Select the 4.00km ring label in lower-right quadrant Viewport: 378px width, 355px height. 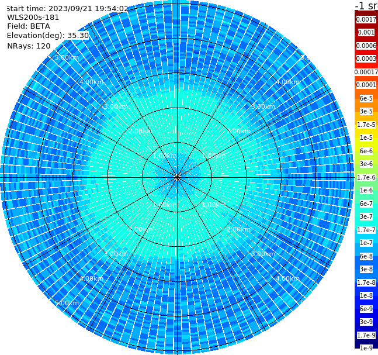coord(287,278)
